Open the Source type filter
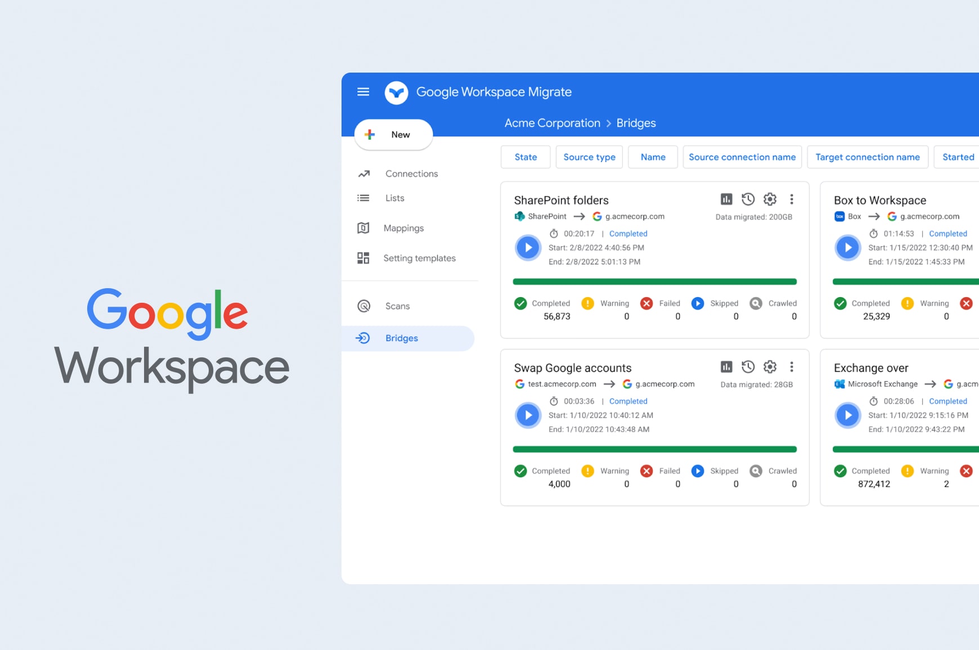Viewport: 979px width, 650px height. click(589, 156)
